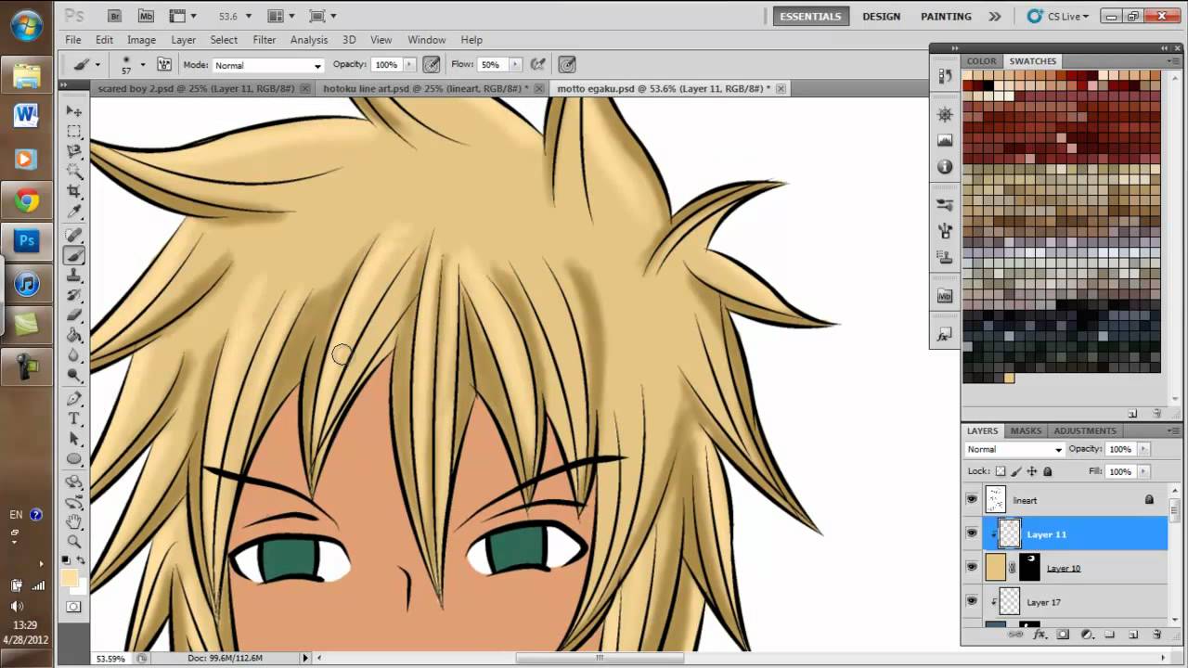Lock transparent pixels for the layer
This screenshot has width=1188, height=668.
[x=1001, y=471]
